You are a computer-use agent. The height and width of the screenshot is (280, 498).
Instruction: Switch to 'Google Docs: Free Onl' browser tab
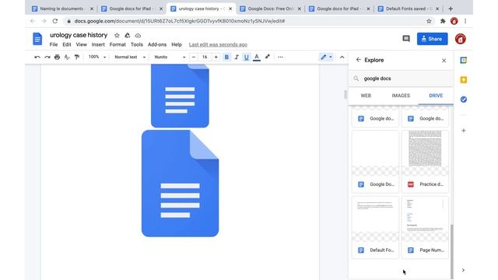click(x=271, y=9)
